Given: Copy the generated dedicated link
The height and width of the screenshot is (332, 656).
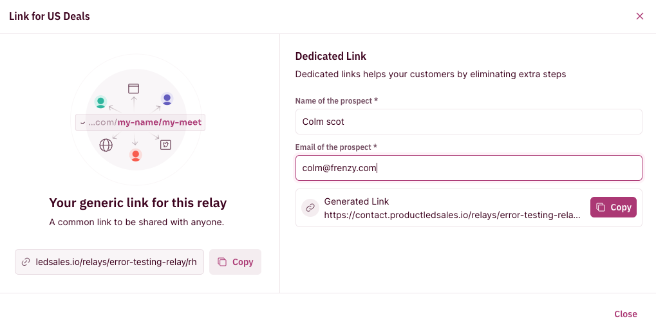Looking at the screenshot, I should pyautogui.click(x=614, y=207).
